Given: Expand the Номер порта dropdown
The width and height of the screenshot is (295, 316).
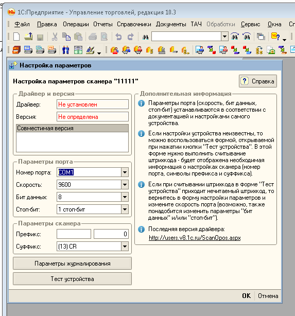Looking at the screenshot, I should (x=125, y=172).
